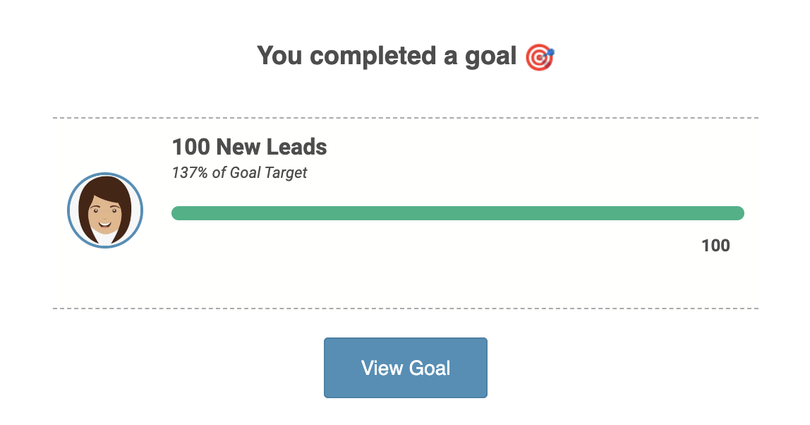Click the green goal progress bar

[x=458, y=213]
